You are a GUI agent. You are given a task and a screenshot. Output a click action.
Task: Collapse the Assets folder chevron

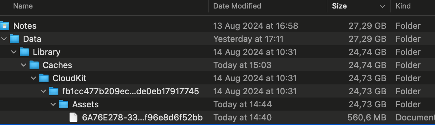(x=53, y=104)
